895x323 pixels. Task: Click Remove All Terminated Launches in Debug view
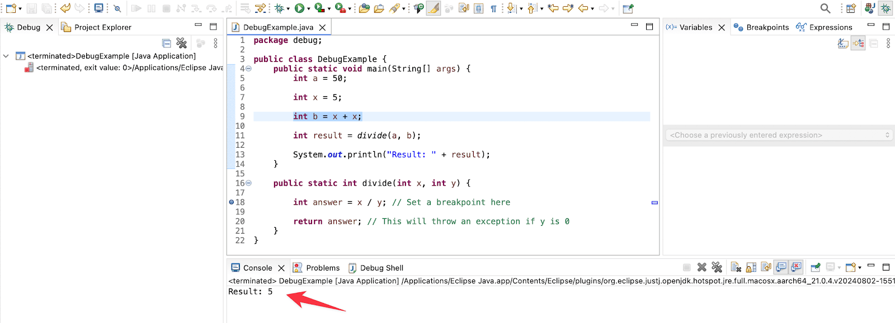click(x=181, y=43)
